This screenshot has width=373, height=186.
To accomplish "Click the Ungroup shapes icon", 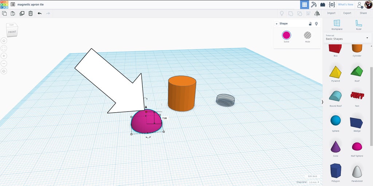I will tap(299, 13).
